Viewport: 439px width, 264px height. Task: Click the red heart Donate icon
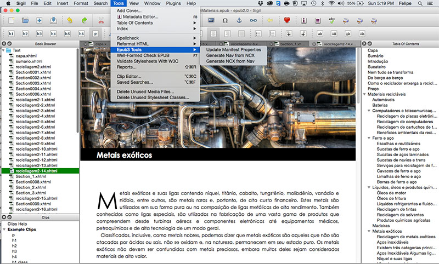point(287,20)
